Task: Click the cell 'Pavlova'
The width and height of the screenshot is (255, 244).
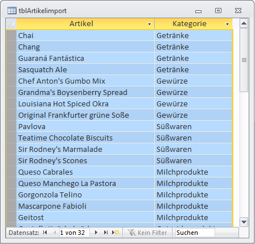Action: (85, 126)
